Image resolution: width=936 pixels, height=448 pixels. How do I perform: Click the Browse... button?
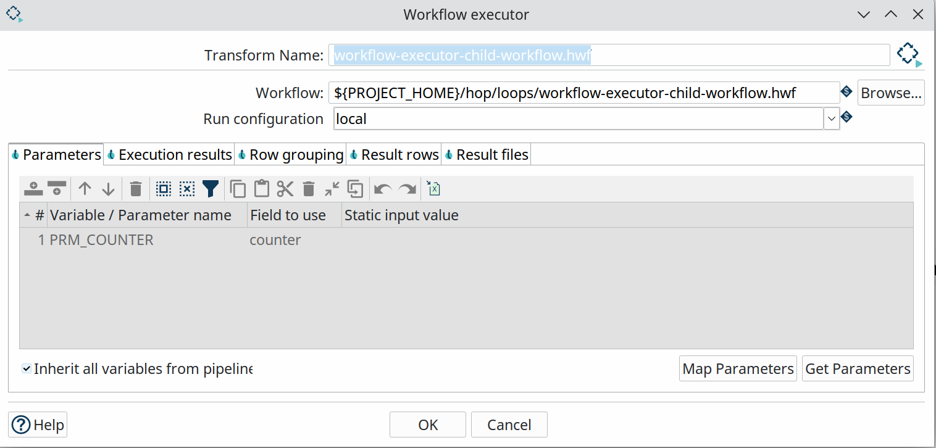pos(890,93)
